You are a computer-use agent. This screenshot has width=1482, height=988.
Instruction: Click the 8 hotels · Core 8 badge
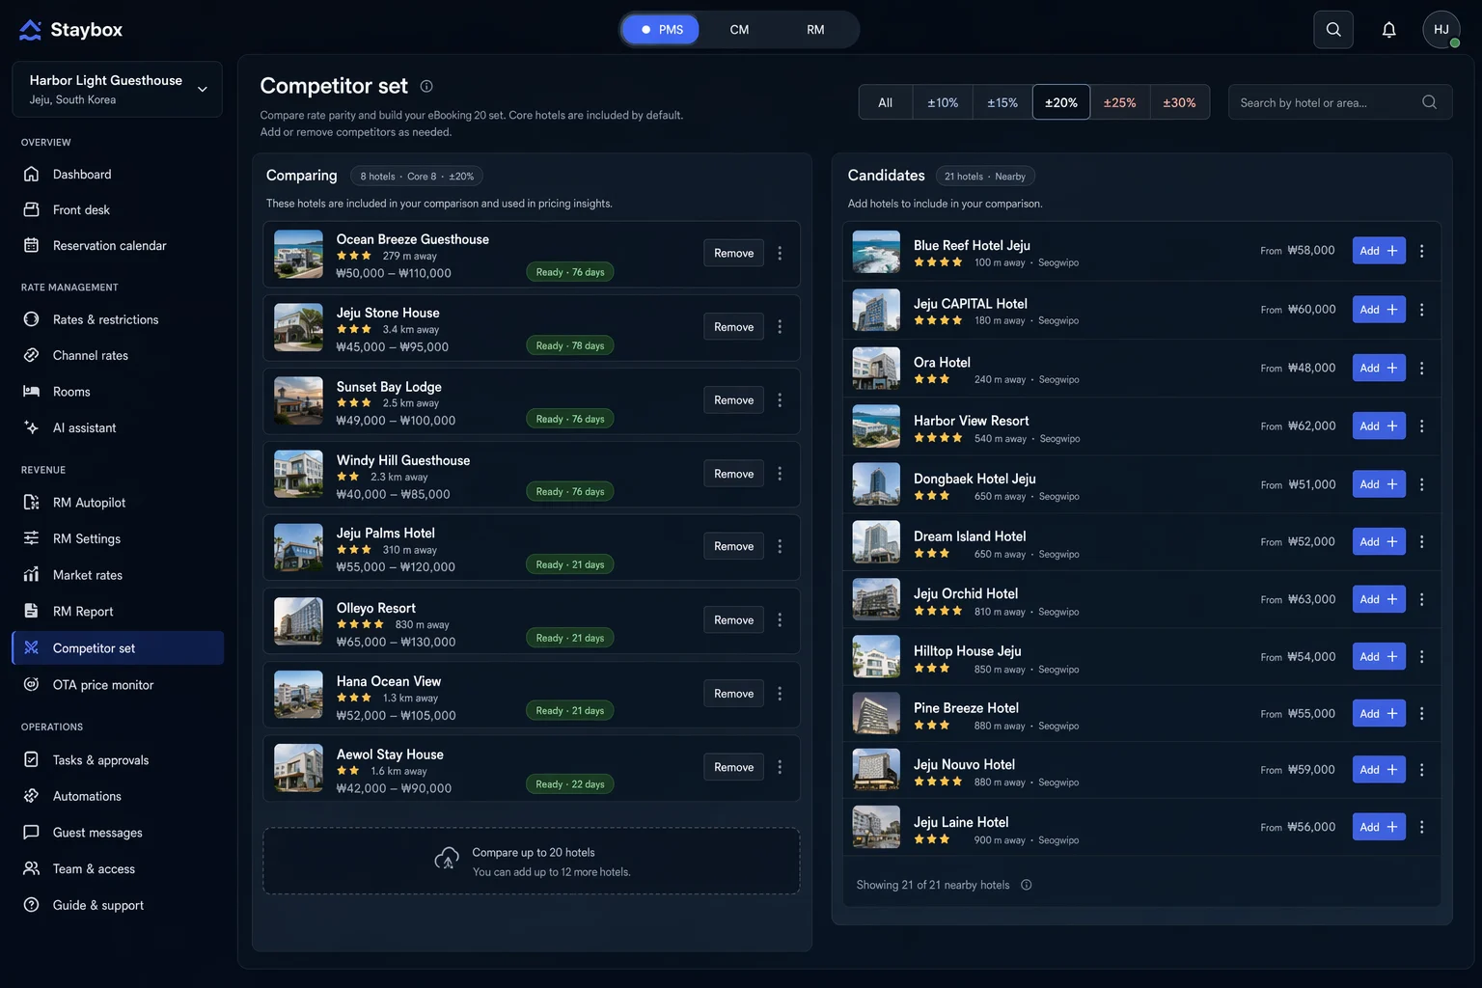(x=417, y=177)
